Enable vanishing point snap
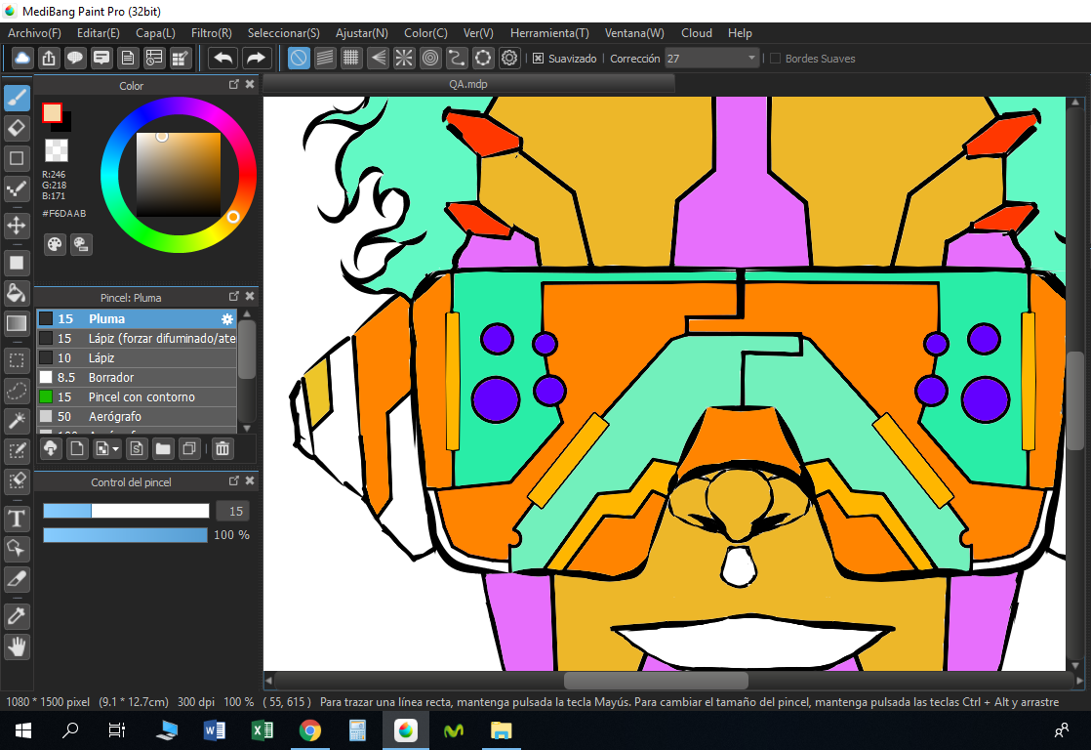 coord(378,58)
